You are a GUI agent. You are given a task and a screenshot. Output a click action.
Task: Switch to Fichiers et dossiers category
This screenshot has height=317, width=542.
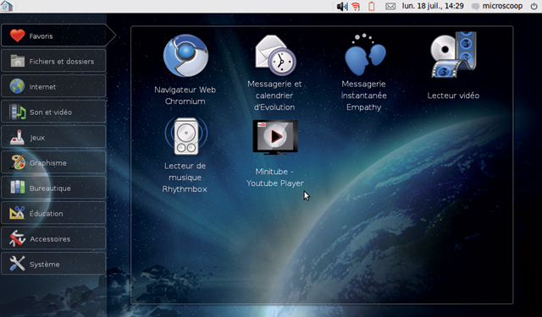[x=53, y=61]
